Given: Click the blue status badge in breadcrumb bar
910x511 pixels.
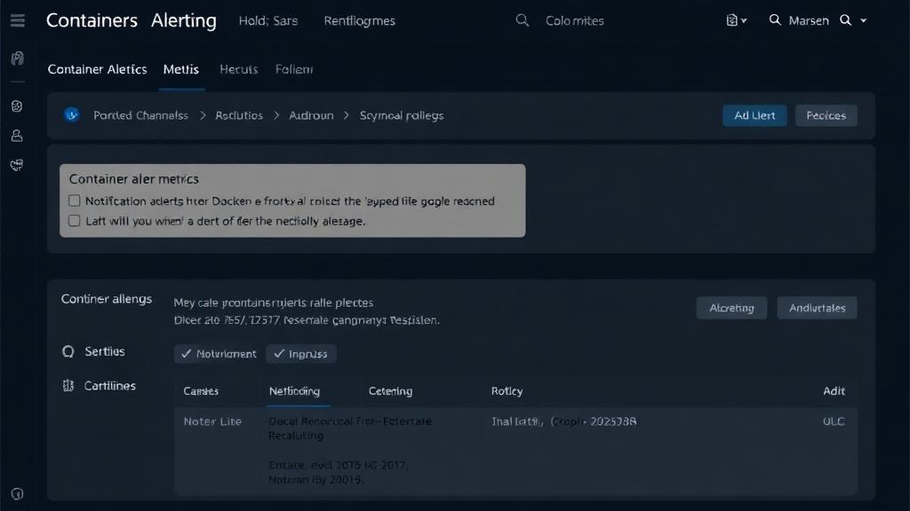Looking at the screenshot, I should (72, 115).
